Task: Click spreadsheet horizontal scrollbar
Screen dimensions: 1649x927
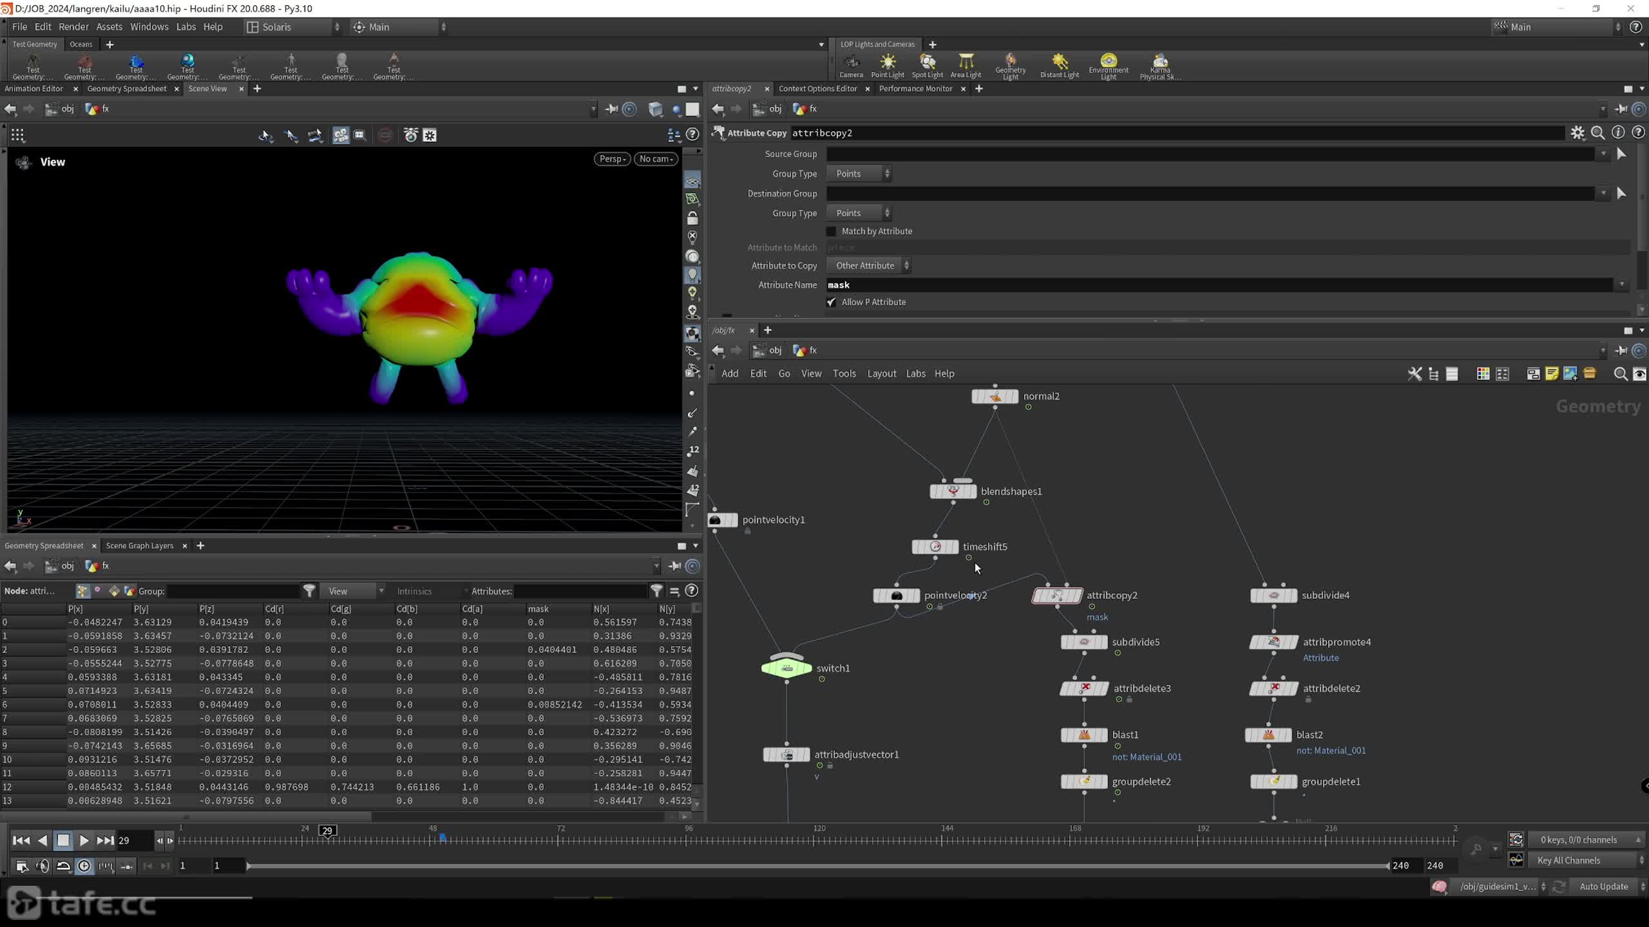Action: tap(187, 816)
